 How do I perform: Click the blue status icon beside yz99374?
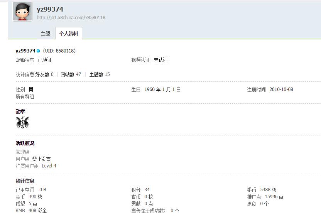tap(38, 51)
